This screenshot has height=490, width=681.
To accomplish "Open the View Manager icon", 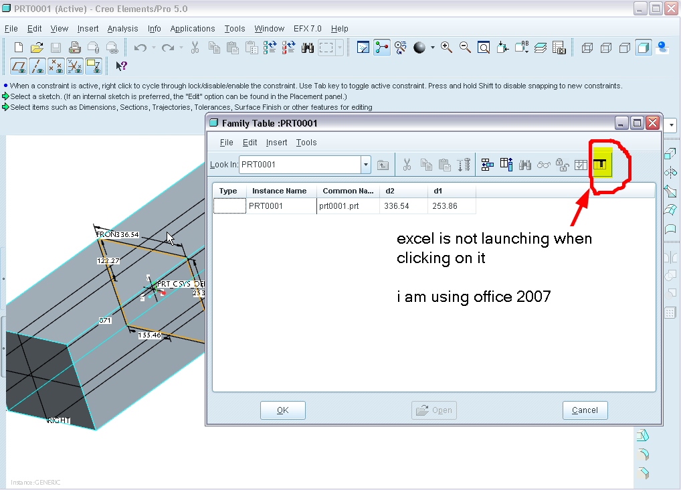I will (559, 48).
